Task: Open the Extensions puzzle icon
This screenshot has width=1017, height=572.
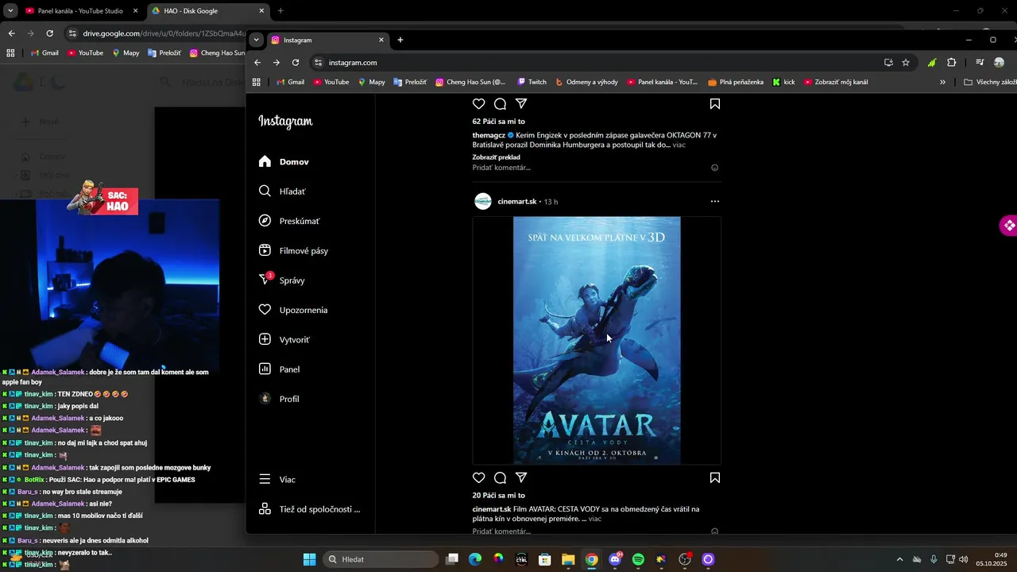Action: pyautogui.click(x=952, y=63)
